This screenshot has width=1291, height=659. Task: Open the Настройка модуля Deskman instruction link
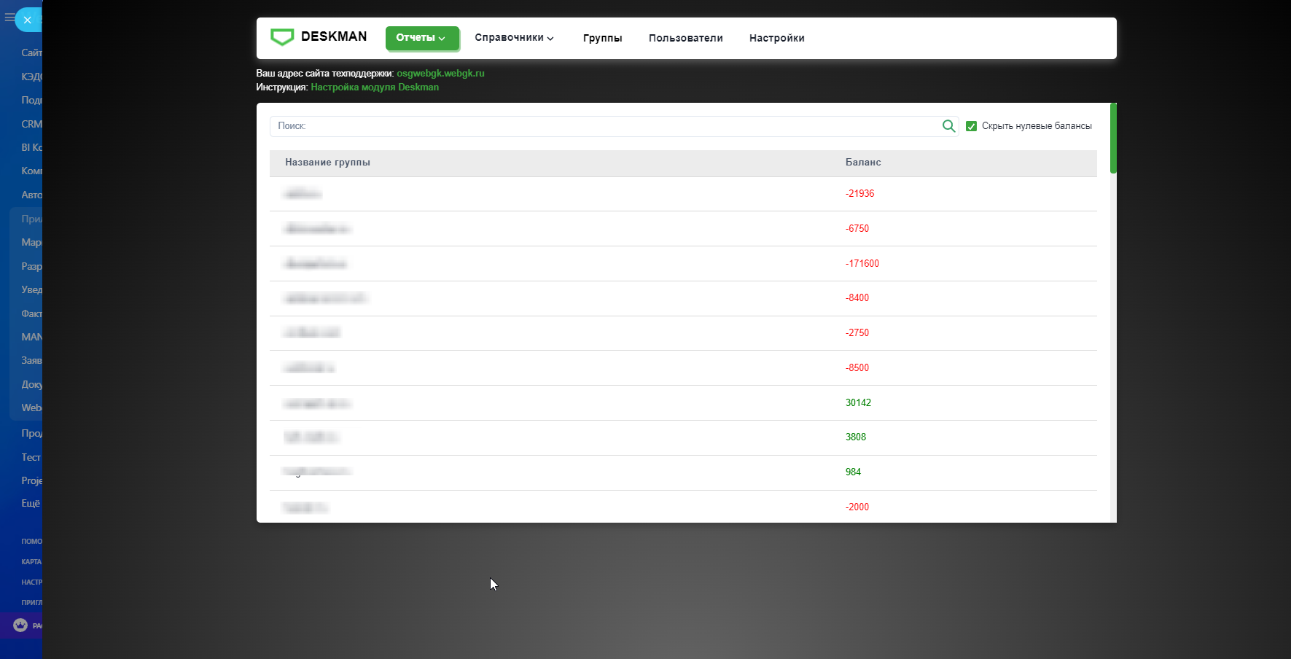coord(375,87)
